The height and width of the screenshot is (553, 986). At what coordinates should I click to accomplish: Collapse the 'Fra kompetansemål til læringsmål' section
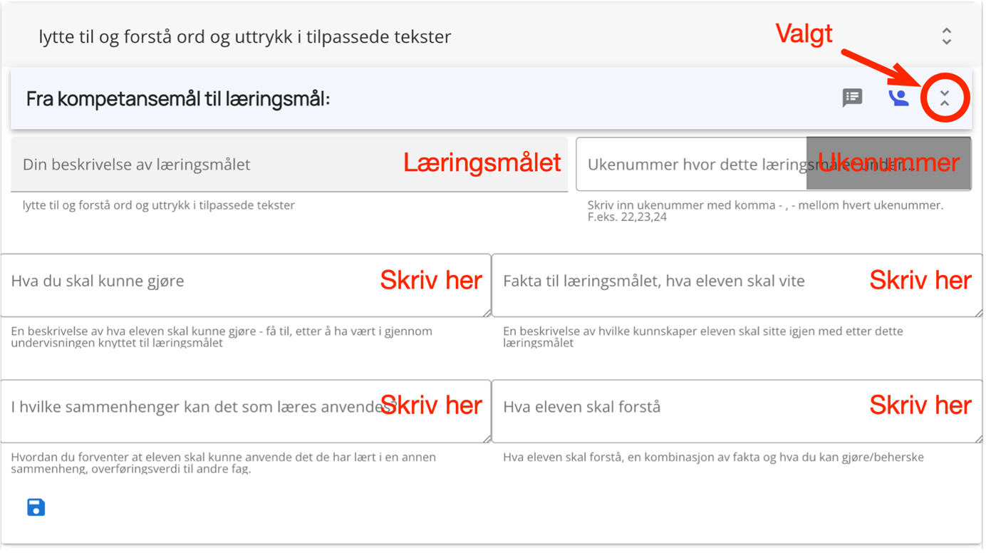point(945,100)
